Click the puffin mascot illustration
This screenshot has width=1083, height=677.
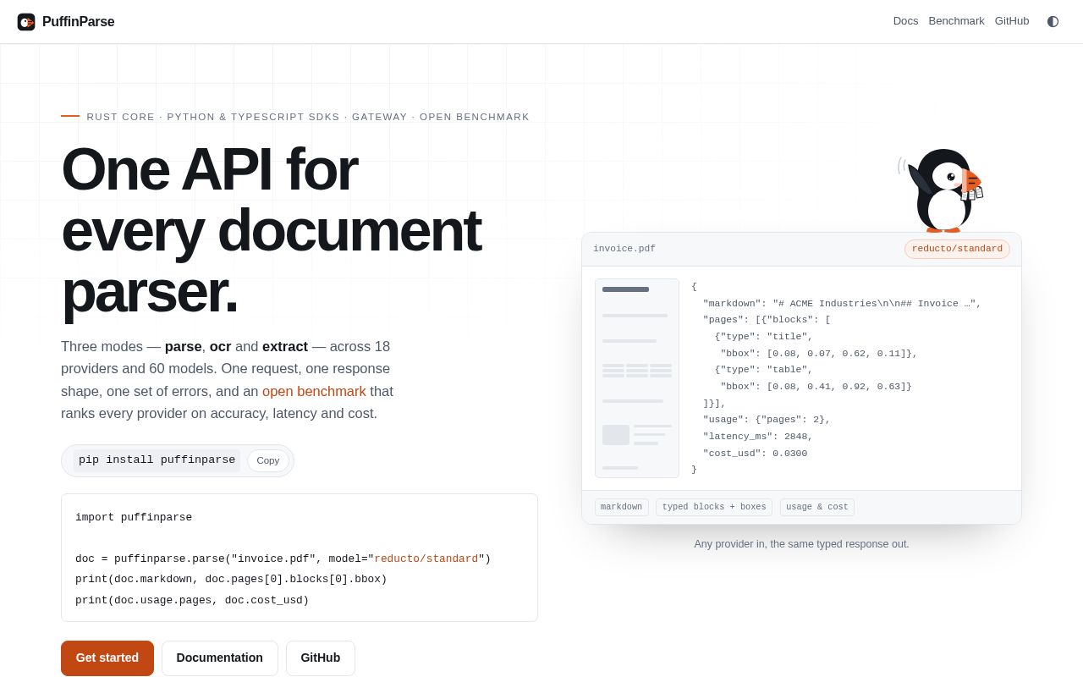(941, 190)
